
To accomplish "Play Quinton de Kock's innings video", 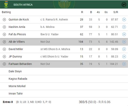I will click(124, 20).
